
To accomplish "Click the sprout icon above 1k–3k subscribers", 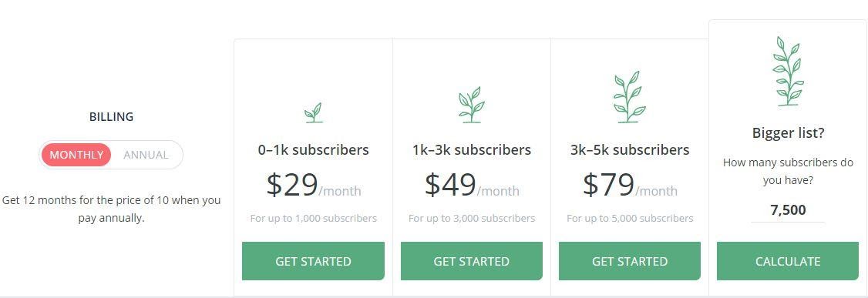I will pyautogui.click(x=471, y=105).
